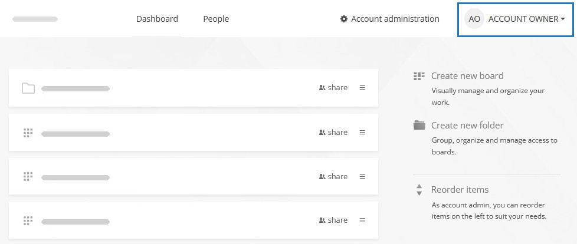Image resolution: width=577 pixels, height=244 pixels.
Task: Click the board grid icon in the second row
Action: pos(28,133)
